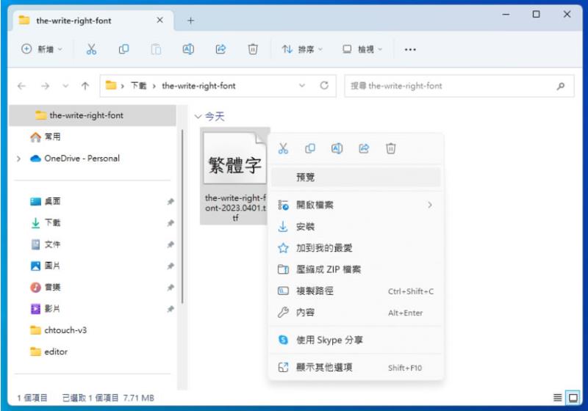588x411 pixels.
Task: Unpin 桌面 using its pin icon
Action: [171, 202]
